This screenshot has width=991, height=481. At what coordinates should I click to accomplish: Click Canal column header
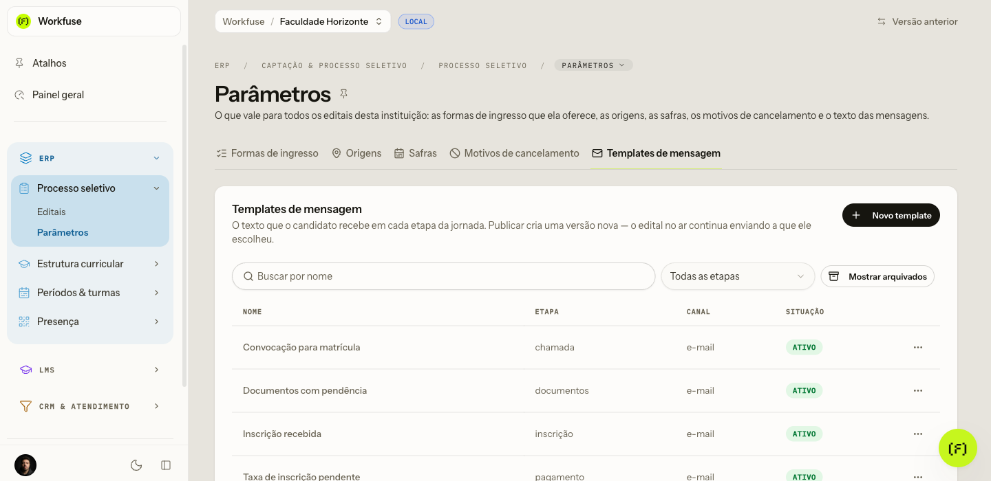(x=699, y=312)
